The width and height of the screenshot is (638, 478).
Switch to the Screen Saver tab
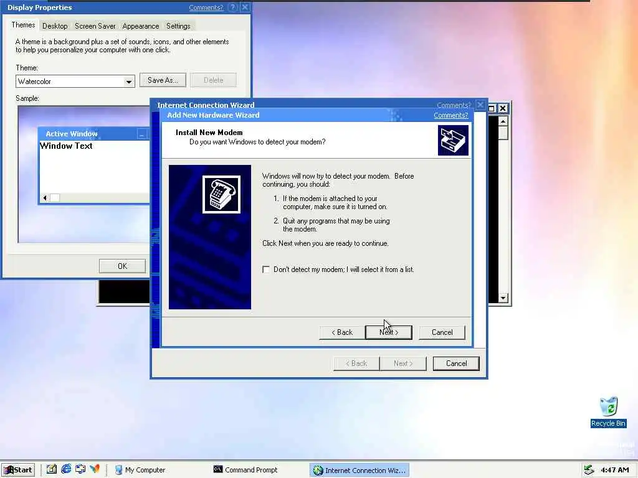(x=95, y=26)
